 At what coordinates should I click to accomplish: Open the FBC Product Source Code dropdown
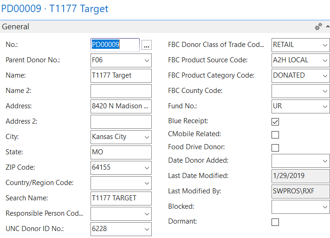tap(324, 60)
